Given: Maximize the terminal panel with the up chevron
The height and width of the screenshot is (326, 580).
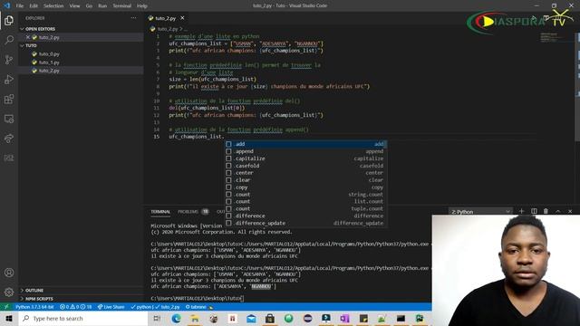Looking at the screenshot, I should pos(558,211).
